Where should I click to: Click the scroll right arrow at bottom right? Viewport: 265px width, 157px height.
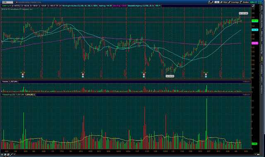[255, 155]
